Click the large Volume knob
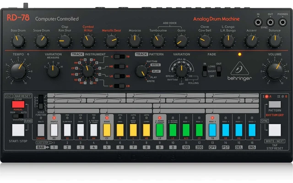The width and height of the screenshot is (293, 183). (275, 71)
